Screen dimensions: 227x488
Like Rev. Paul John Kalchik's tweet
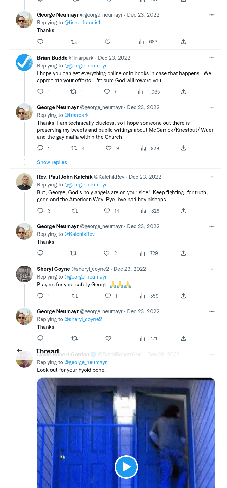pyautogui.click(x=107, y=211)
